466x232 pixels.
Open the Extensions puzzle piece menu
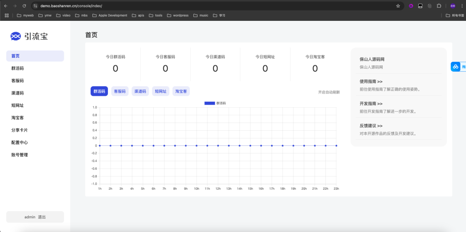[x=439, y=5]
